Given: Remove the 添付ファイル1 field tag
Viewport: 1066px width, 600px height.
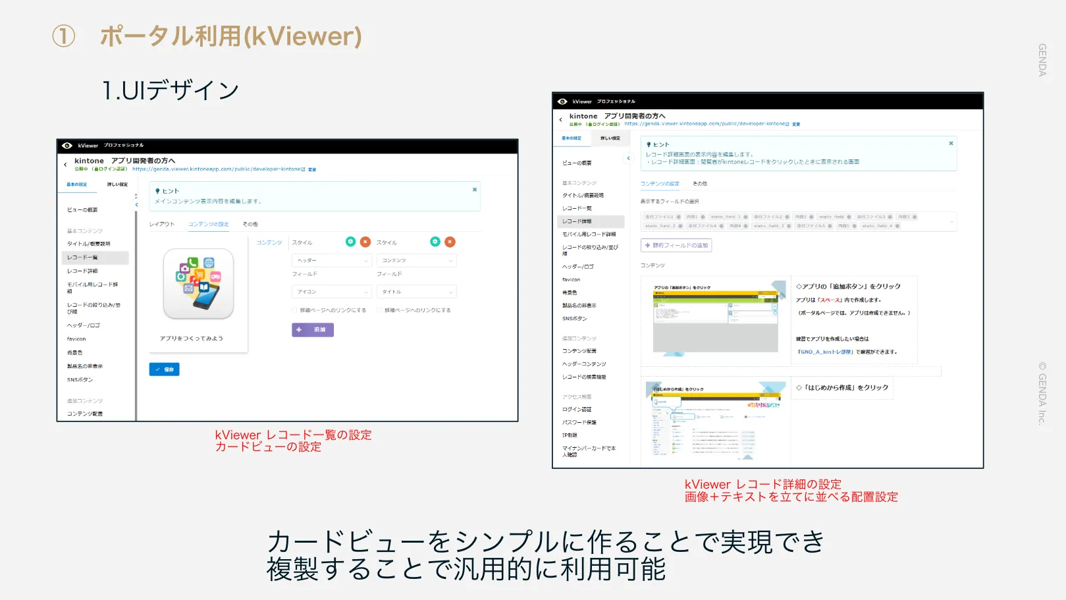Looking at the screenshot, I should [680, 217].
